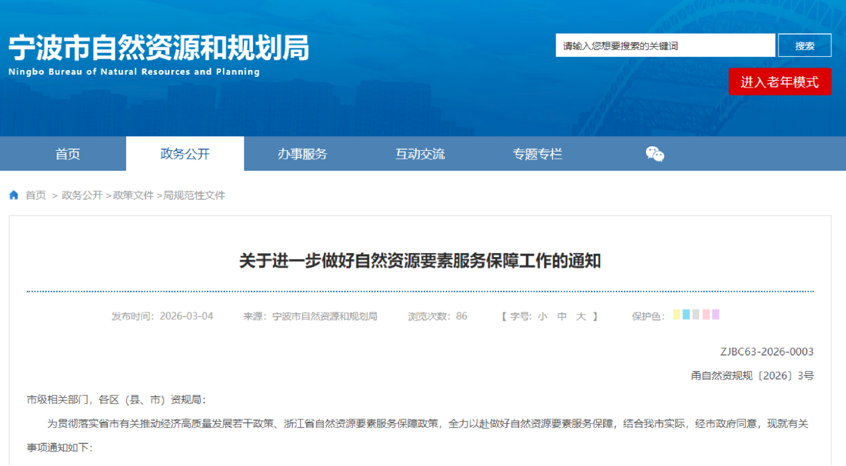846x466 pixels.
Task: Open the 首页 navigation tab
Action: pyautogui.click(x=67, y=154)
